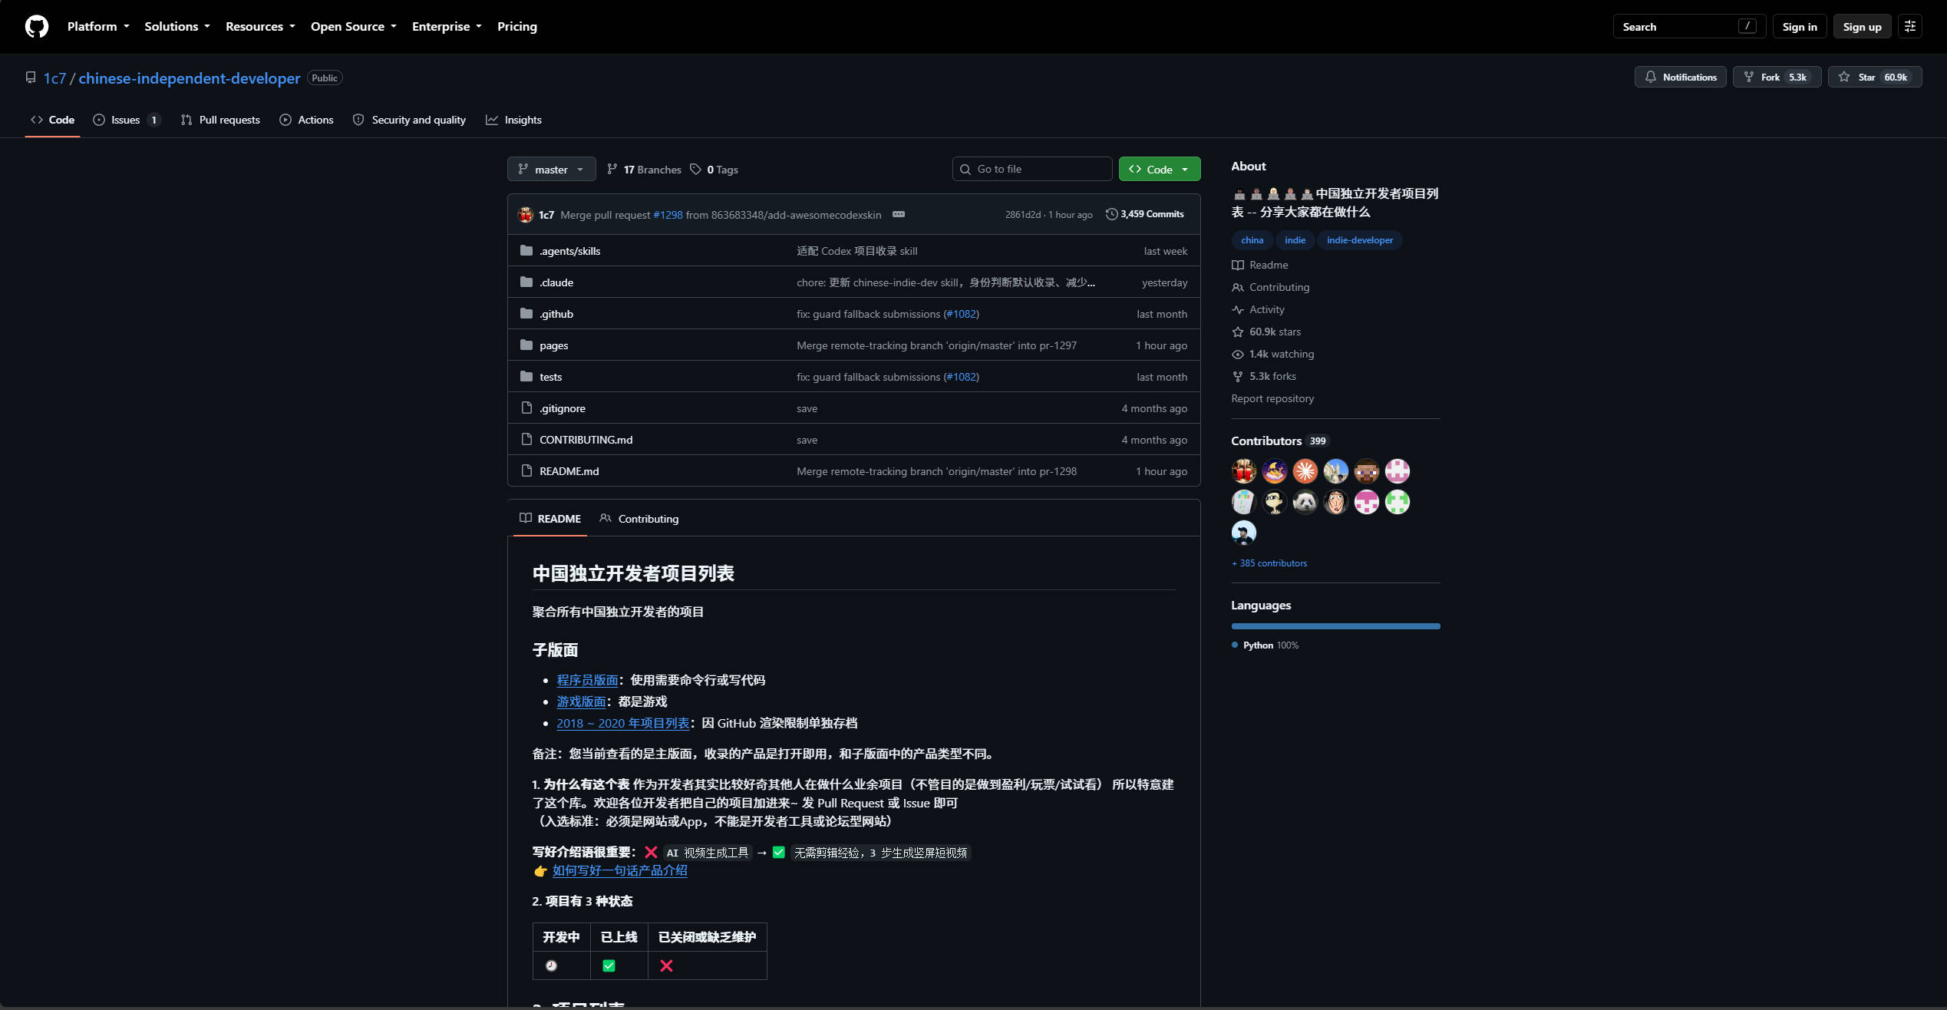Open the Enterprise dropdown menu

pyautogui.click(x=447, y=26)
